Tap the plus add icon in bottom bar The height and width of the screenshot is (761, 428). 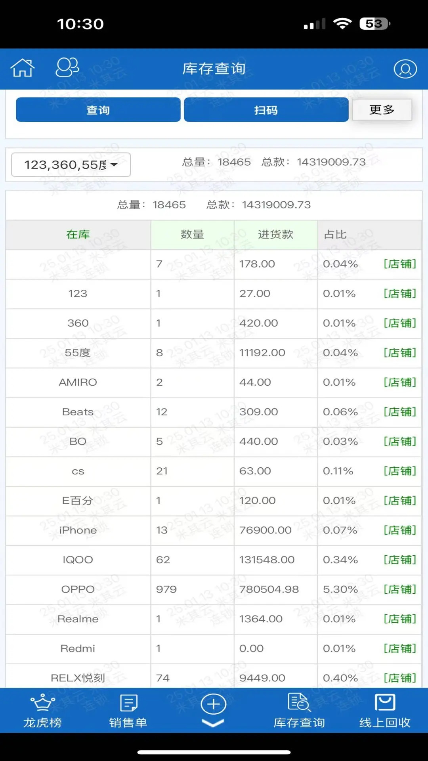click(x=213, y=704)
